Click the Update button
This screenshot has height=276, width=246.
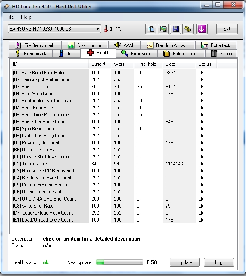[184, 262]
